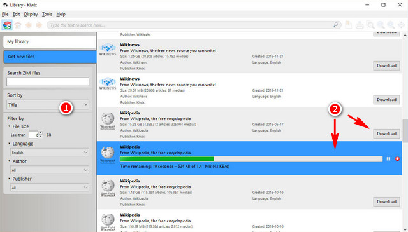
Task: Click the green download progress bar
Action: tap(167, 159)
